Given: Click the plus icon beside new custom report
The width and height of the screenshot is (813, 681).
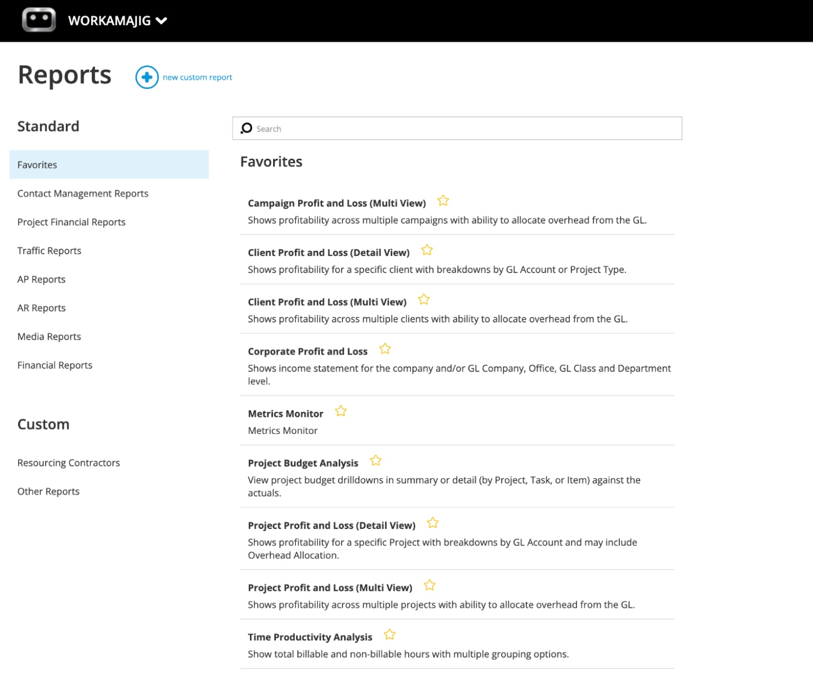Looking at the screenshot, I should pos(146,77).
